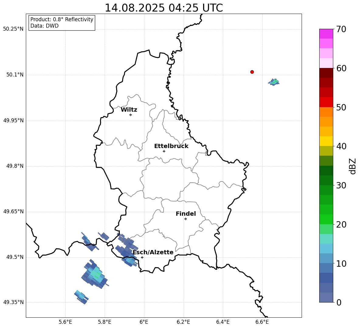Click the 49.8°N latitude label

(15, 166)
